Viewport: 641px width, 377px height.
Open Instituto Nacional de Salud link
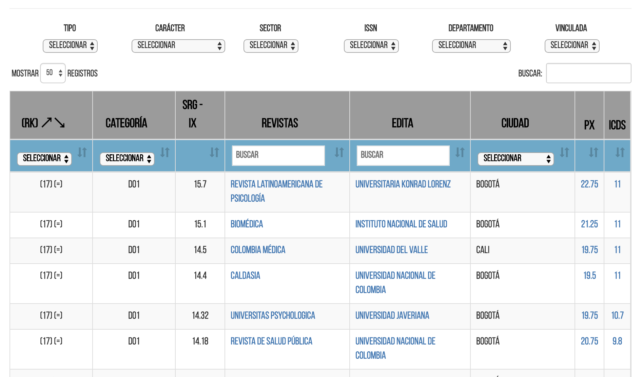click(x=401, y=224)
